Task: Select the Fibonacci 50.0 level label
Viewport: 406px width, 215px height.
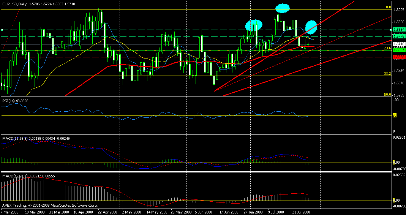Action: (x=388, y=95)
